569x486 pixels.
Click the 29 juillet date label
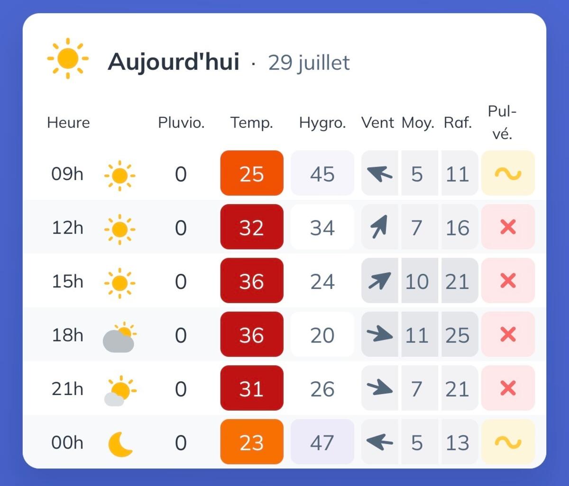point(309,63)
